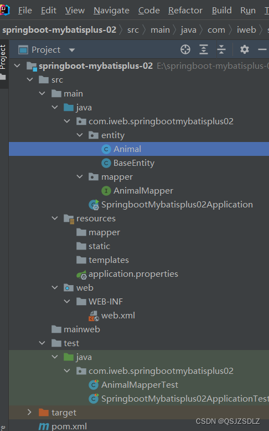Click the BaseEntity class icon
The width and height of the screenshot is (269, 431).
pyautogui.click(x=106, y=163)
